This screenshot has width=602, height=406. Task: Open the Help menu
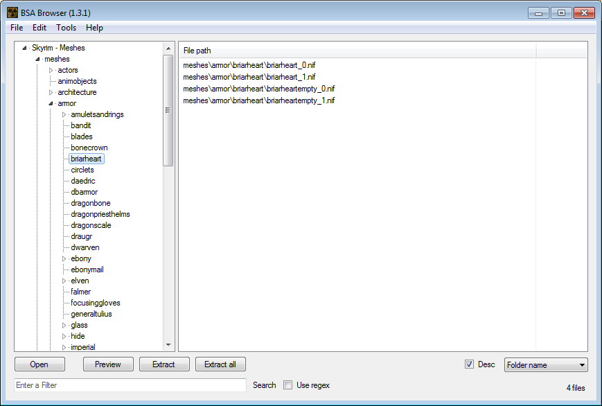94,28
